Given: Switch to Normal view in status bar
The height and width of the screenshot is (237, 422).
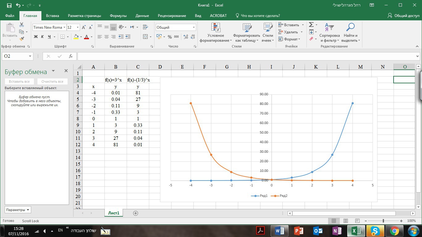Looking at the screenshot, I should tap(334, 221).
